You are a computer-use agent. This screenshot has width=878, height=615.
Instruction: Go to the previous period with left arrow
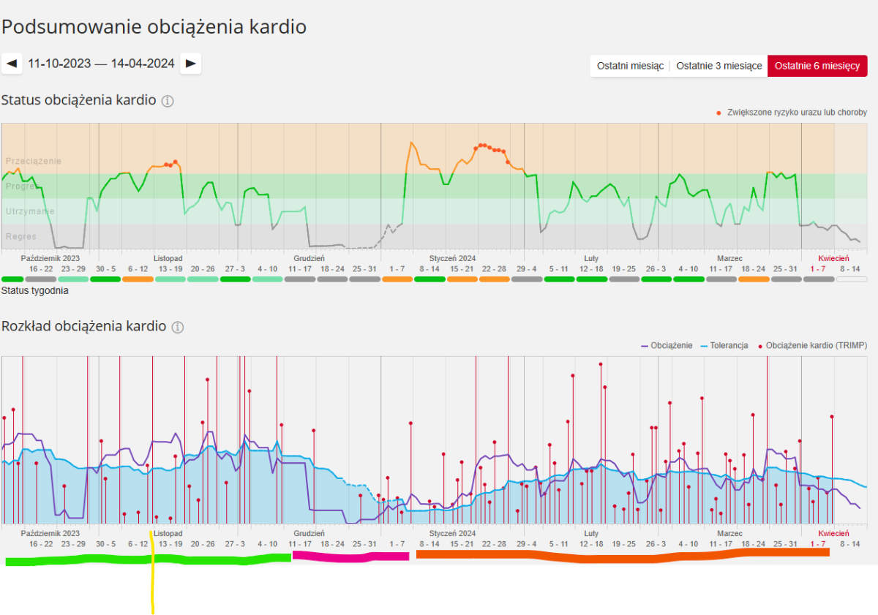12,64
